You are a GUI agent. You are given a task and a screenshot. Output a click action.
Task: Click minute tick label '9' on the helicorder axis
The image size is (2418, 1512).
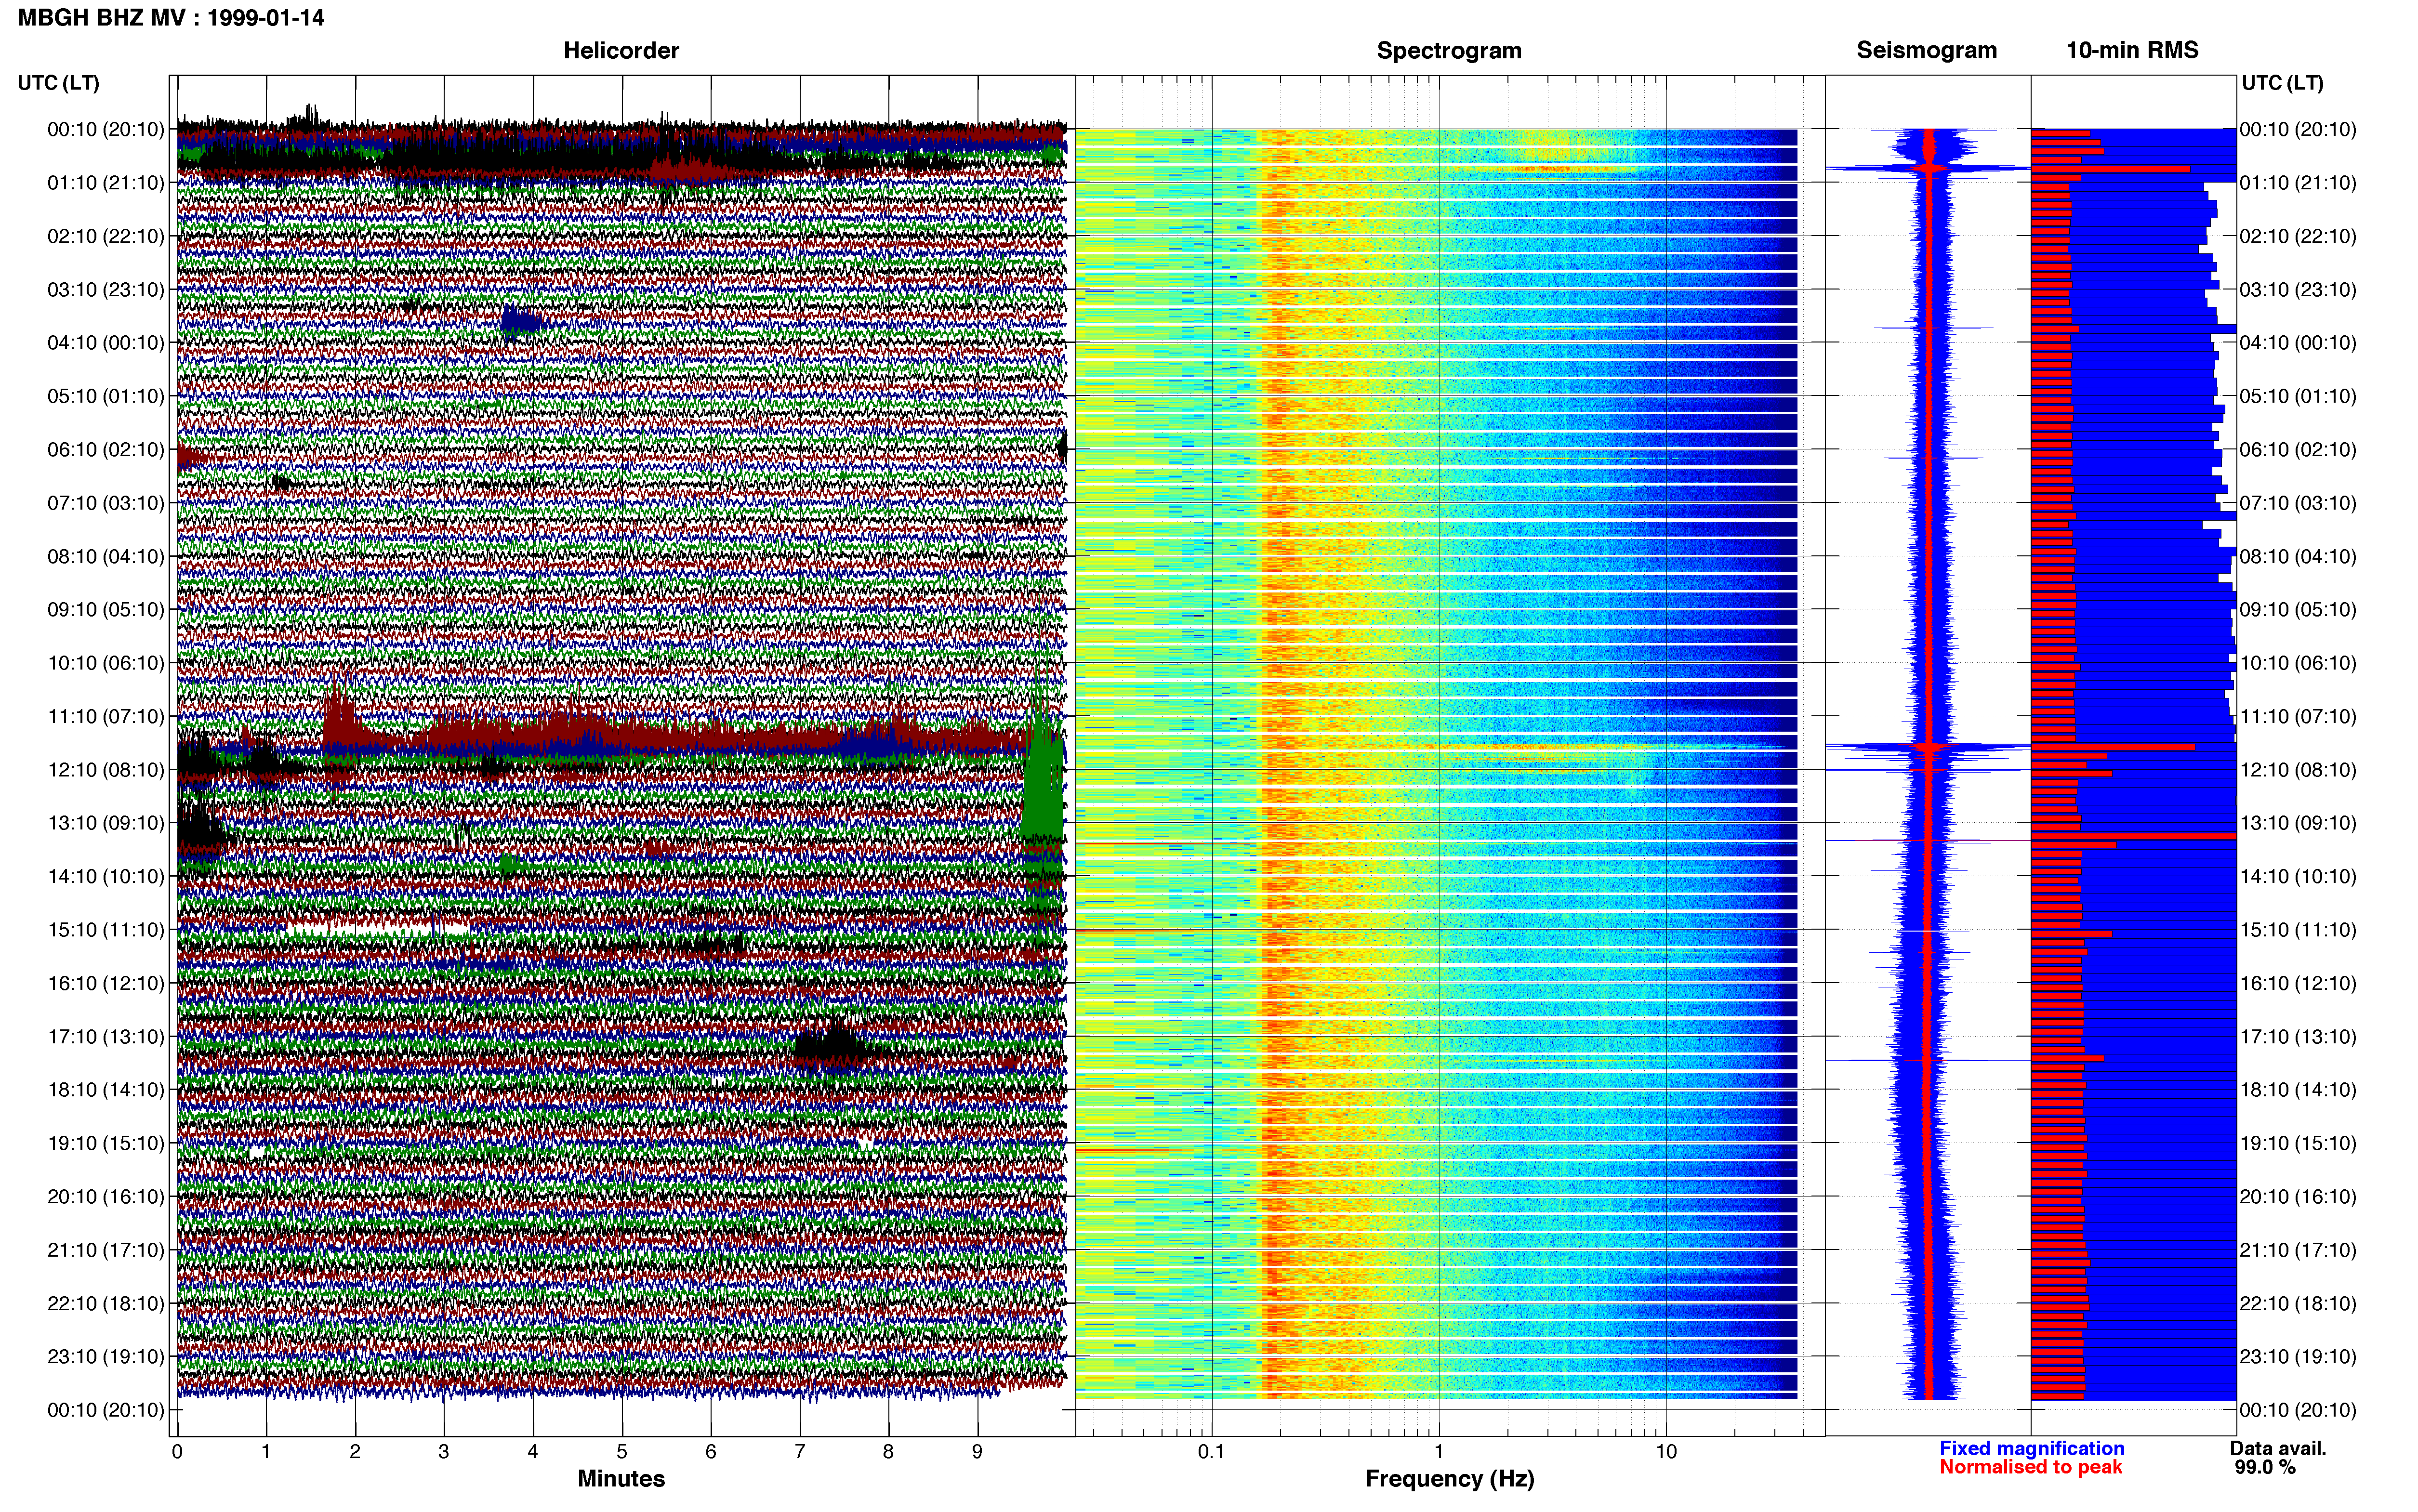coord(977,1452)
